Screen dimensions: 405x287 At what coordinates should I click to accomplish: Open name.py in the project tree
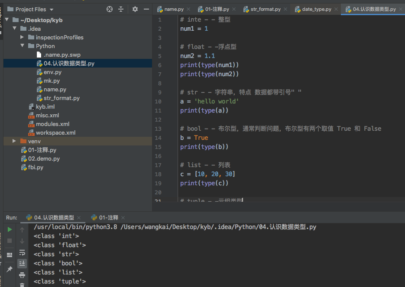[52, 89]
